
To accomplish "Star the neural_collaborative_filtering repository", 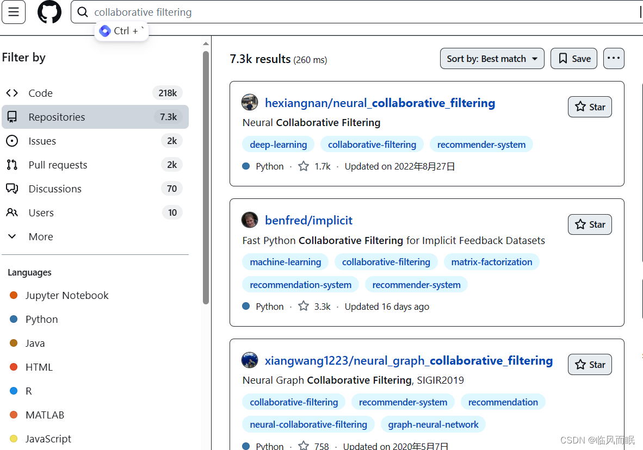I will (590, 107).
